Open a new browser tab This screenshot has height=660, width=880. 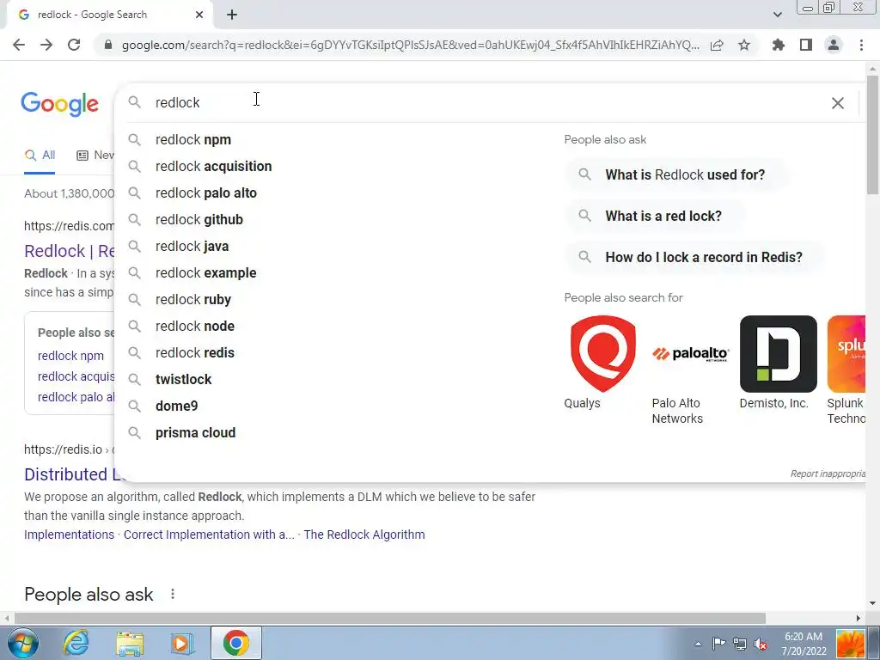tap(232, 15)
